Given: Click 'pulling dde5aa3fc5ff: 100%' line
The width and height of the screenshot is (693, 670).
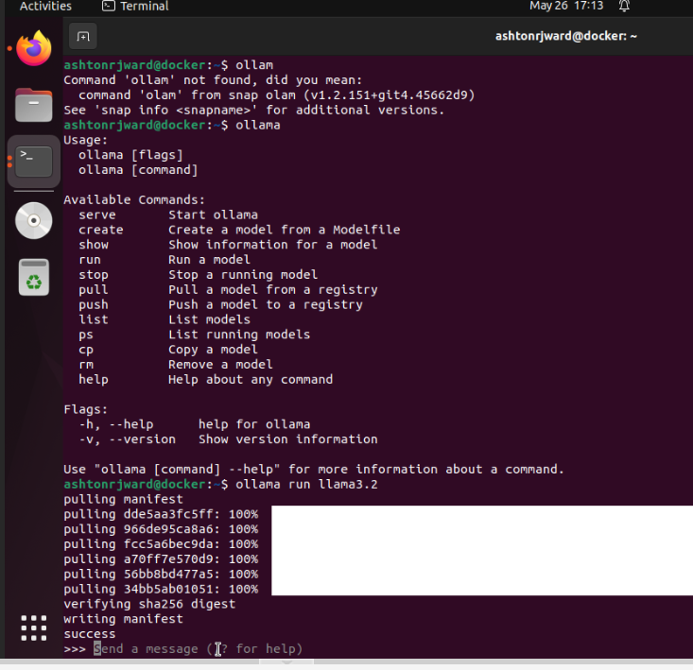Looking at the screenshot, I should pos(161,514).
